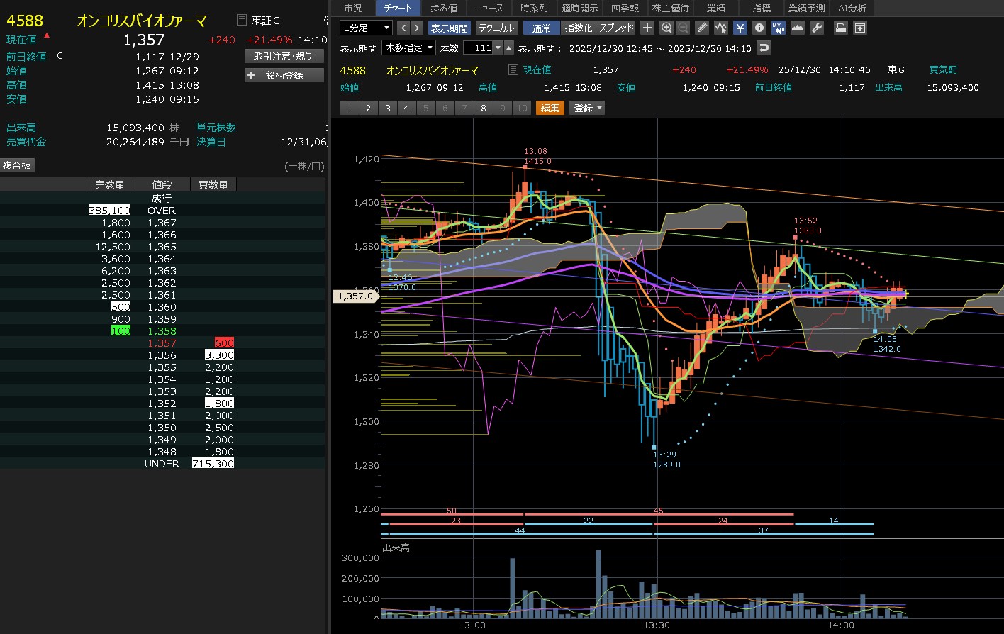This screenshot has width=1004, height=634.
Task: Open the 登録 dropdown menu
Action: (589, 108)
